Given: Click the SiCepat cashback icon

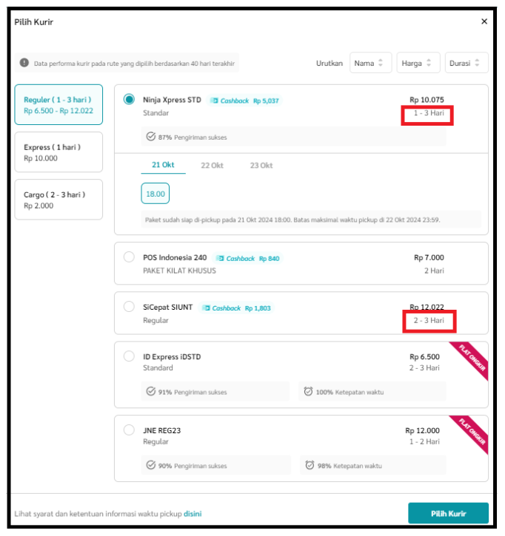Looking at the screenshot, I should (206, 308).
